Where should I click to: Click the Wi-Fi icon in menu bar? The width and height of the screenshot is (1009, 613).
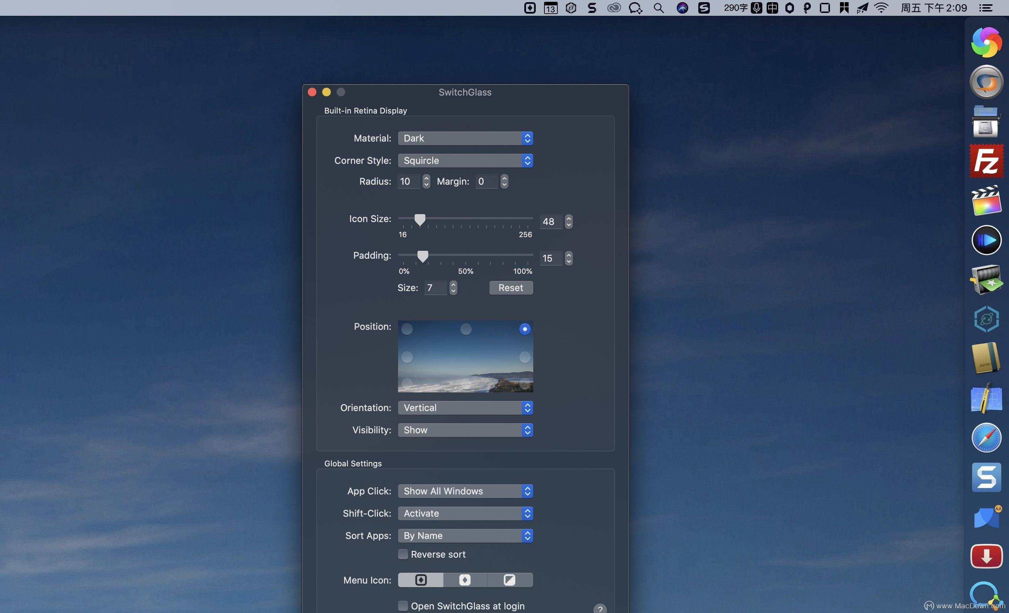(x=881, y=8)
